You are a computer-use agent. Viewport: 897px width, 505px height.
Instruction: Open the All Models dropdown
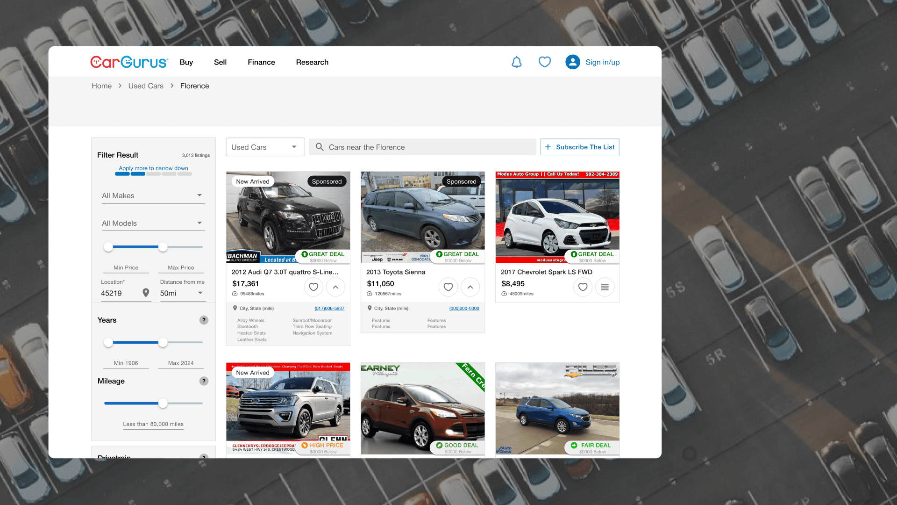(x=153, y=223)
